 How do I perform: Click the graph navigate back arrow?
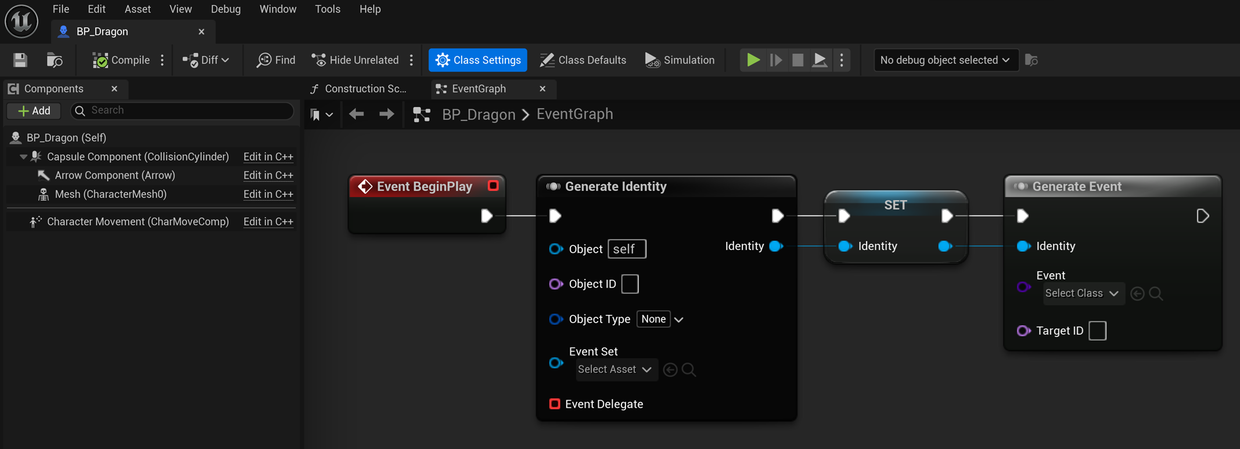tap(357, 114)
